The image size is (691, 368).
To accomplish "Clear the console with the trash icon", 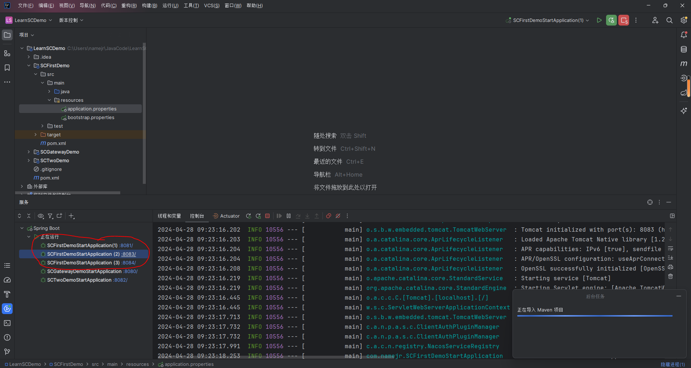I will pyautogui.click(x=670, y=276).
